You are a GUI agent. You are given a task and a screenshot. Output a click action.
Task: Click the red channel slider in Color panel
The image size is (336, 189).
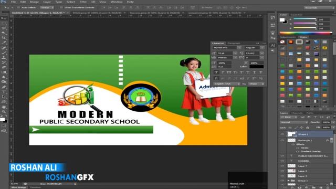[304, 19]
